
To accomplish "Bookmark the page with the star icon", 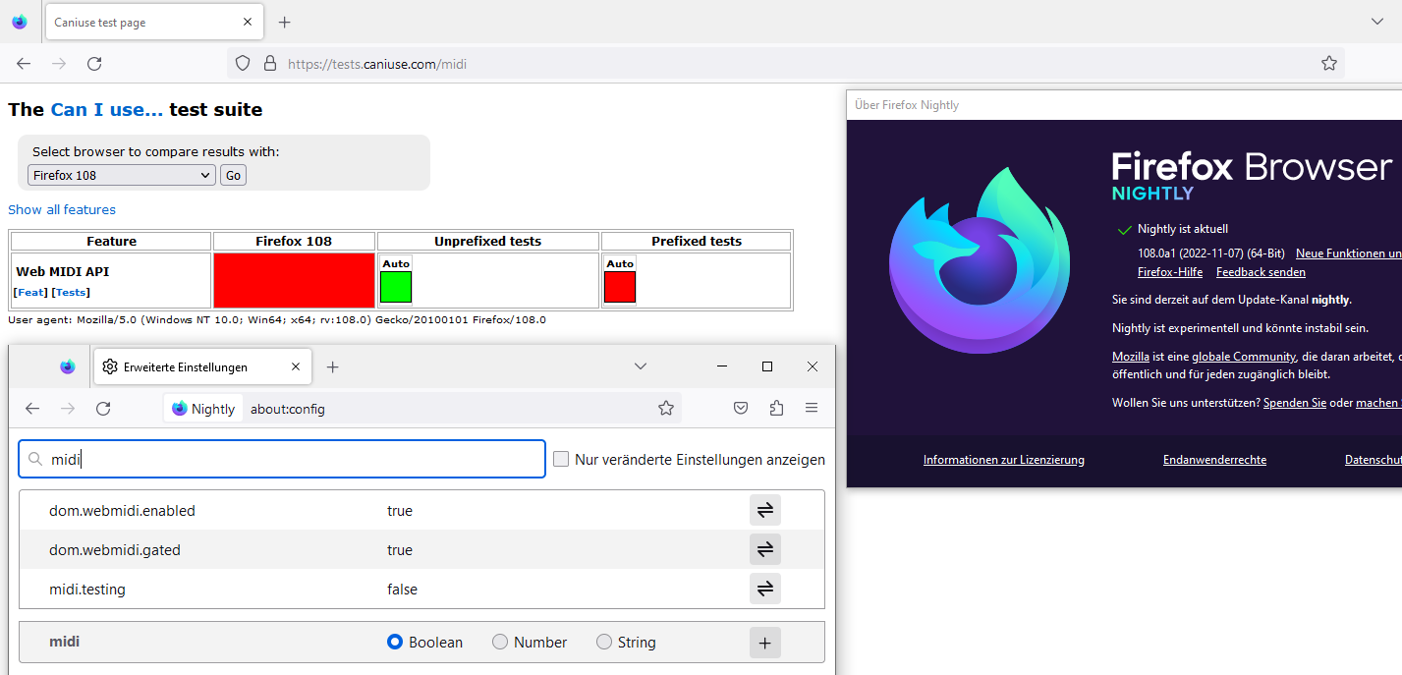I will tap(1328, 62).
